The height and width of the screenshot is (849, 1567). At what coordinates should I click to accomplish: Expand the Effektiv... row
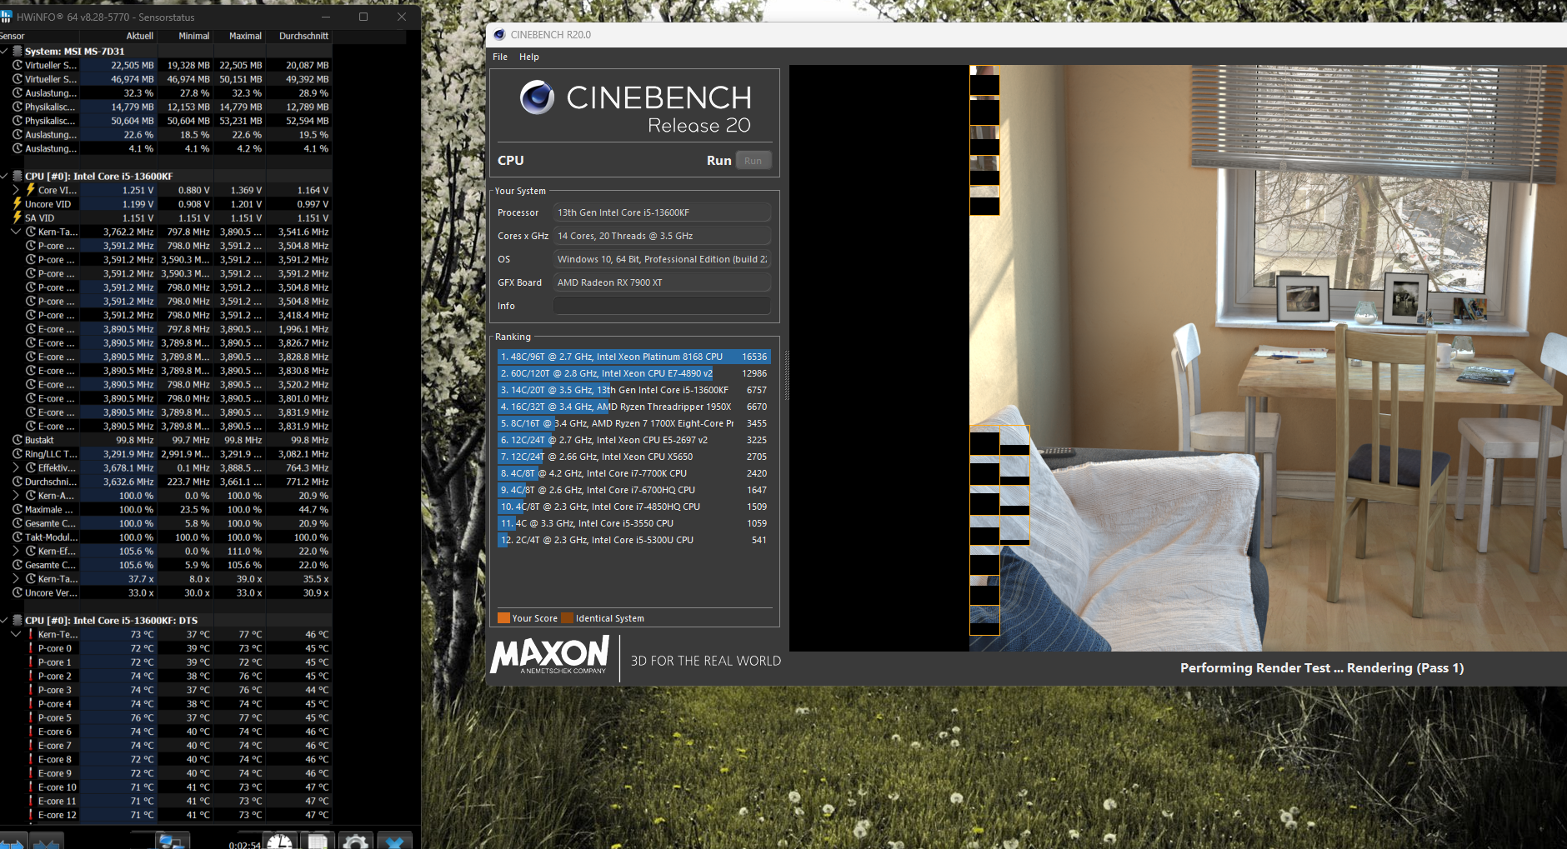tap(16, 467)
